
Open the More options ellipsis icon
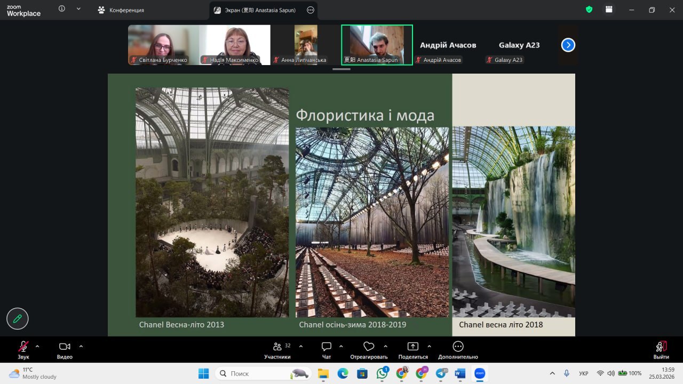point(458,347)
